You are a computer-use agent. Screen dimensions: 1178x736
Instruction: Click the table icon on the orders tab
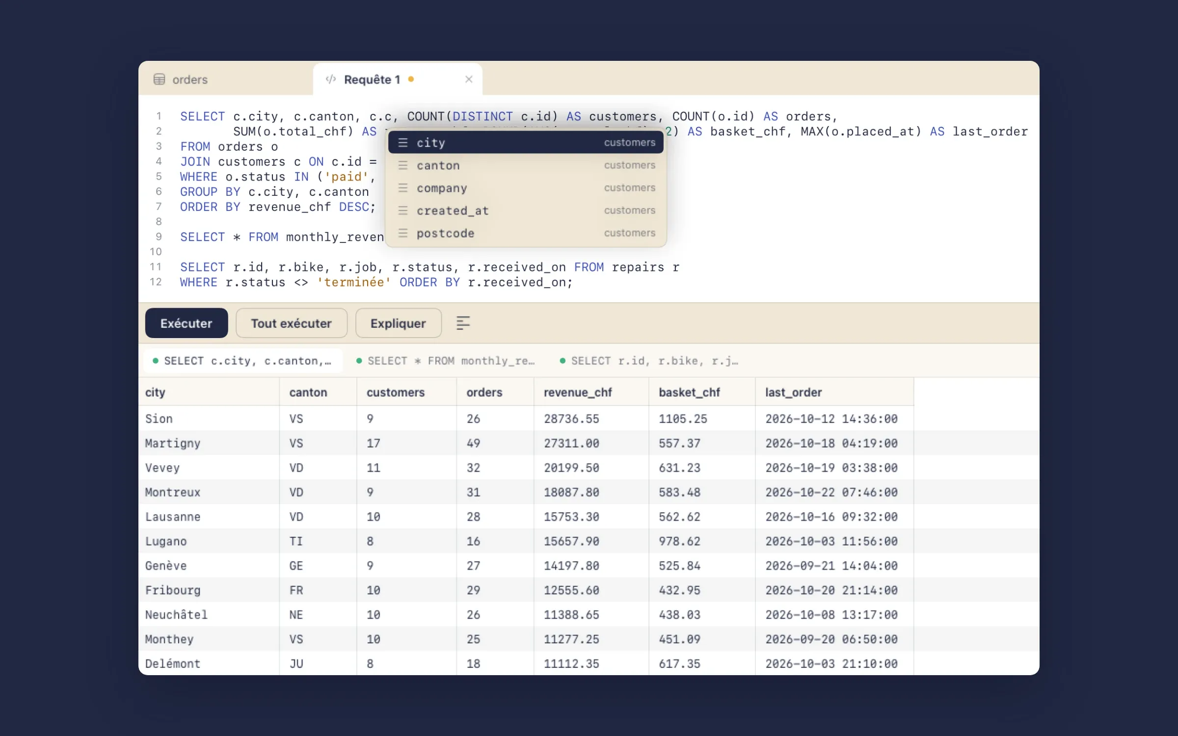point(159,79)
